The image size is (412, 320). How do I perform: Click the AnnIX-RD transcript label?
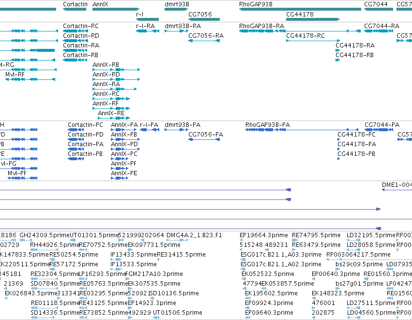coord(106,75)
